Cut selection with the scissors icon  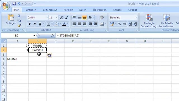click(x=19, y=16)
